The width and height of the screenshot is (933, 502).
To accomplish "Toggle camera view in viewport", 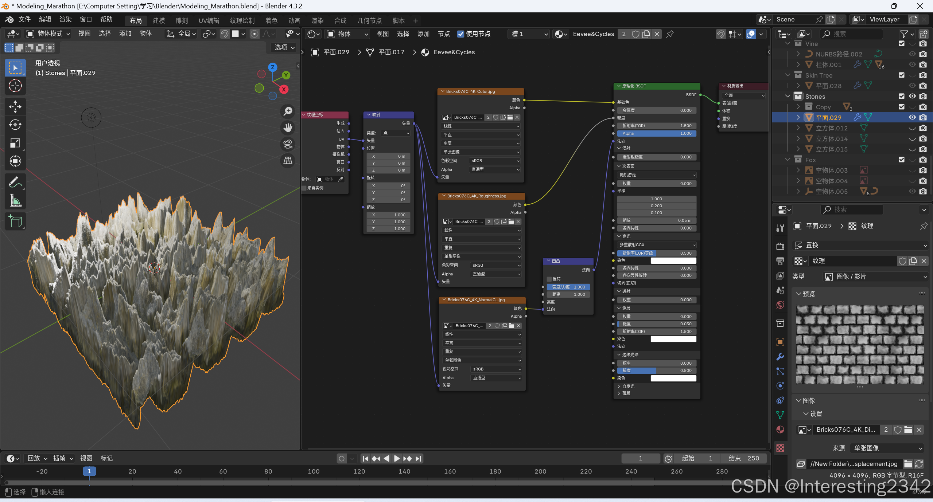I will [x=288, y=144].
